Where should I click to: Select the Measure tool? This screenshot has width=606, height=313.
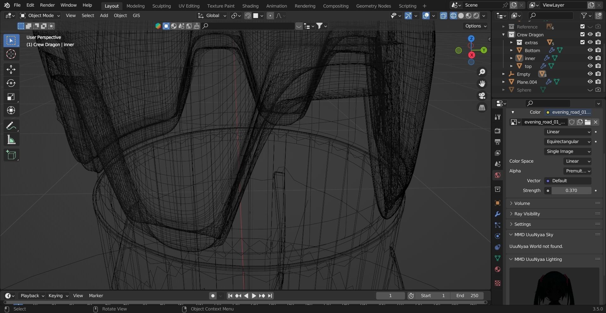tap(11, 140)
